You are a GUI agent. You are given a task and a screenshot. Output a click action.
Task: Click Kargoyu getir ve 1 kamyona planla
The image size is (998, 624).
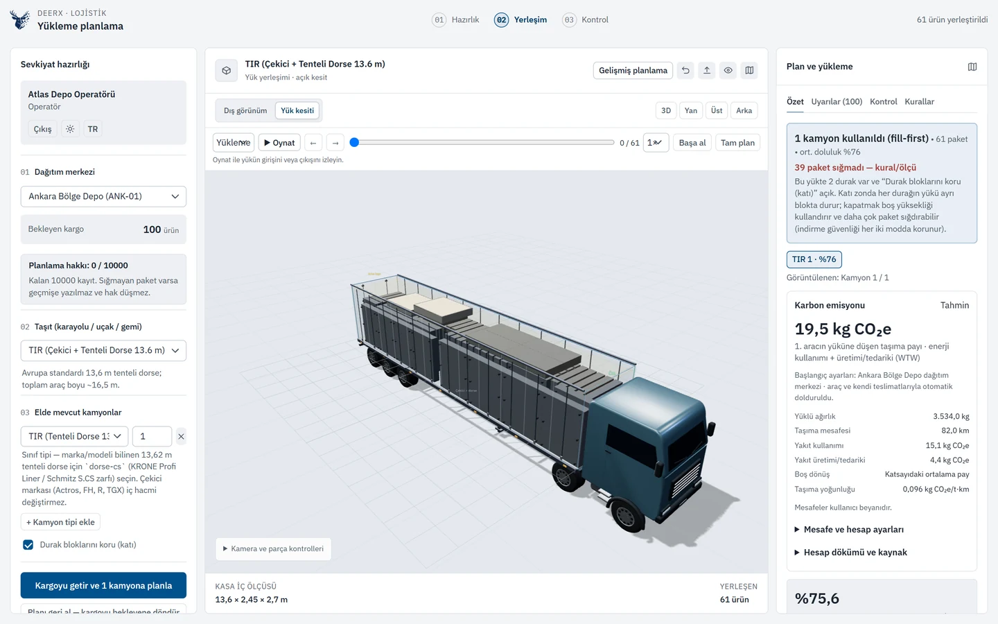coord(103,585)
